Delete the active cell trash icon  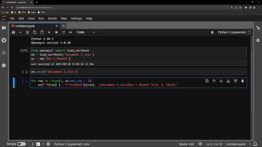pos(243,81)
